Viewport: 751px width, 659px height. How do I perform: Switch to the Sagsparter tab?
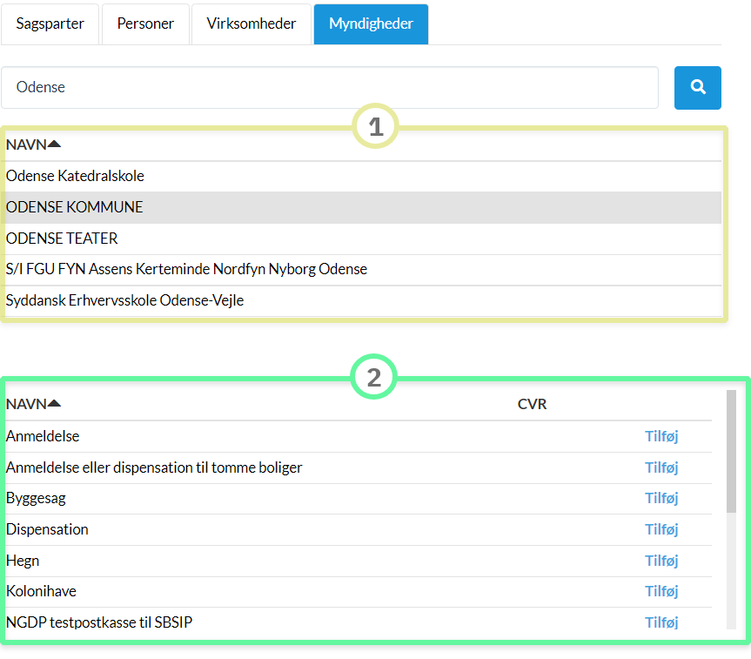50,24
